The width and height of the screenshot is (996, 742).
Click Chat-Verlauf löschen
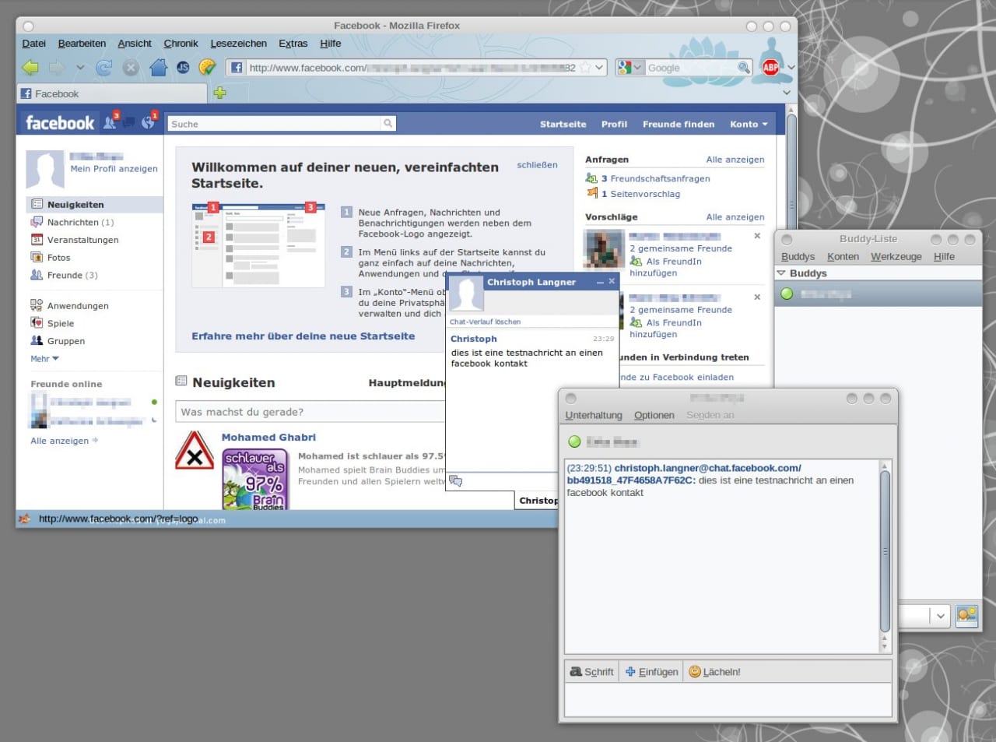pyautogui.click(x=485, y=322)
